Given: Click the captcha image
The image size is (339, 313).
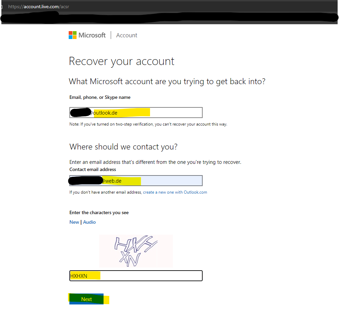Looking at the screenshot, I should [136, 251].
